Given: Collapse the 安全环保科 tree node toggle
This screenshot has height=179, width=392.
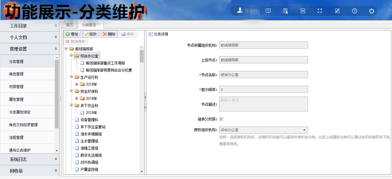Looking at the screenshot, I should pos(71,91).
